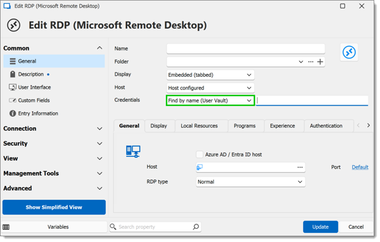
Task: Open the RDP type dropdown
Action: (251, 182)
